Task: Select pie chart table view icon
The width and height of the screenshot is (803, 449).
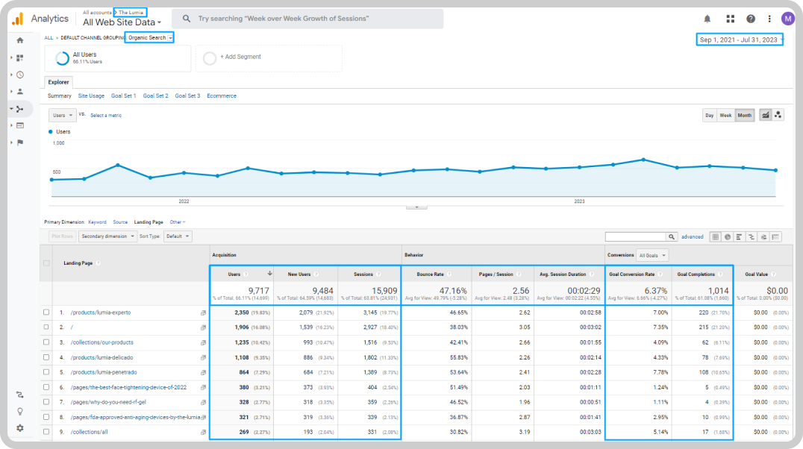Action: point(727,236)
